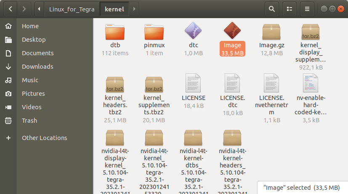Click the kernel_supplements.tbz2 file name

[x=154, y=105]
